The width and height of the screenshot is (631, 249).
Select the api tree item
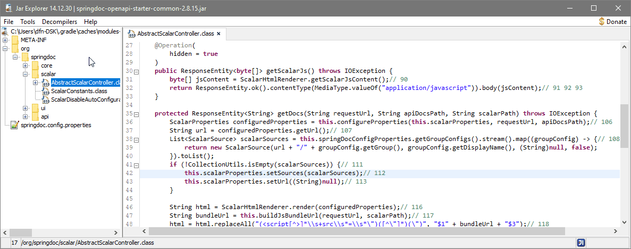click(45, 117)
